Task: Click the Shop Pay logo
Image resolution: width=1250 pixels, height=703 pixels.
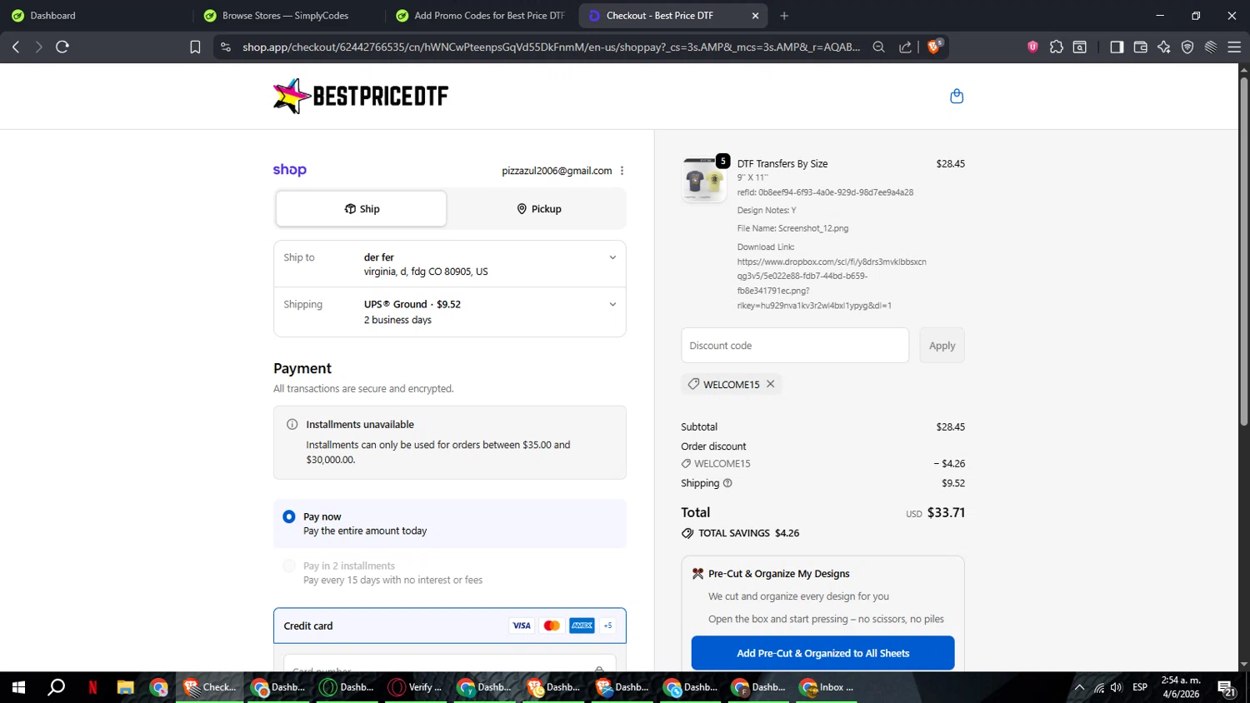Action: (290, 170)
